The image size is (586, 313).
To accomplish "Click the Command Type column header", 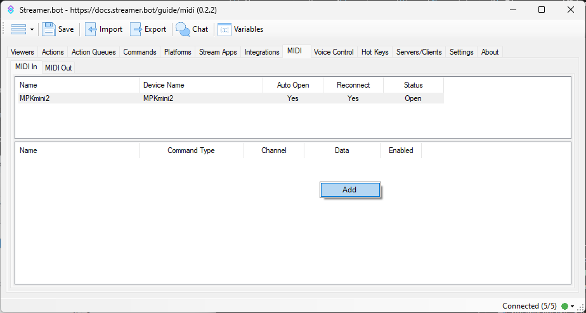I will pos(191,150).
